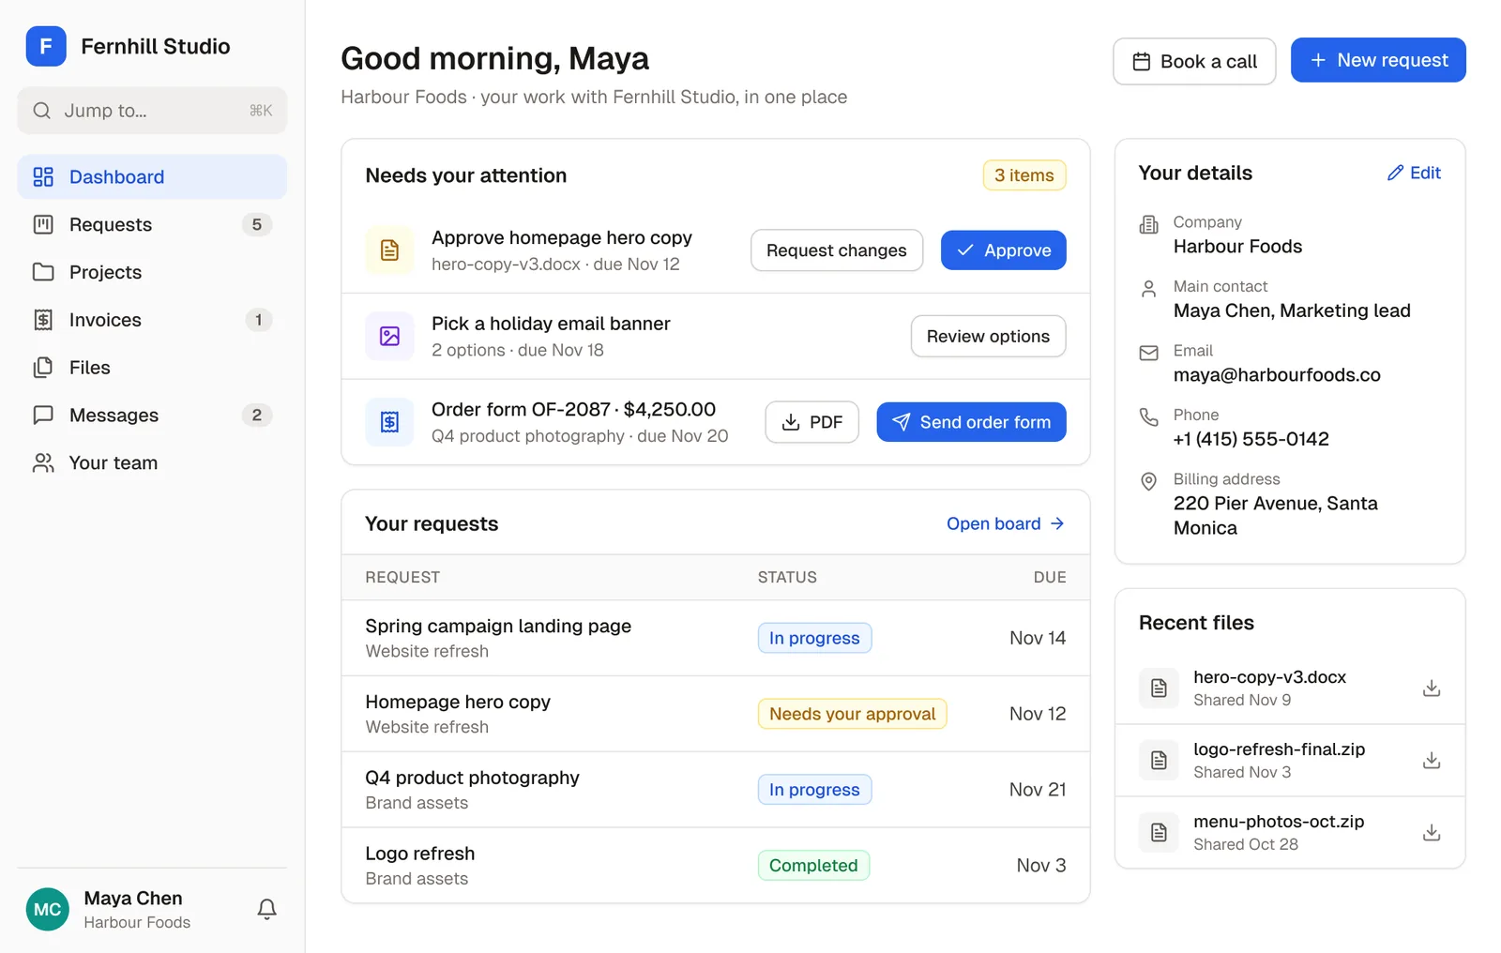Click the phone number +1 (415) 555-0142

tap(1251, 439)
